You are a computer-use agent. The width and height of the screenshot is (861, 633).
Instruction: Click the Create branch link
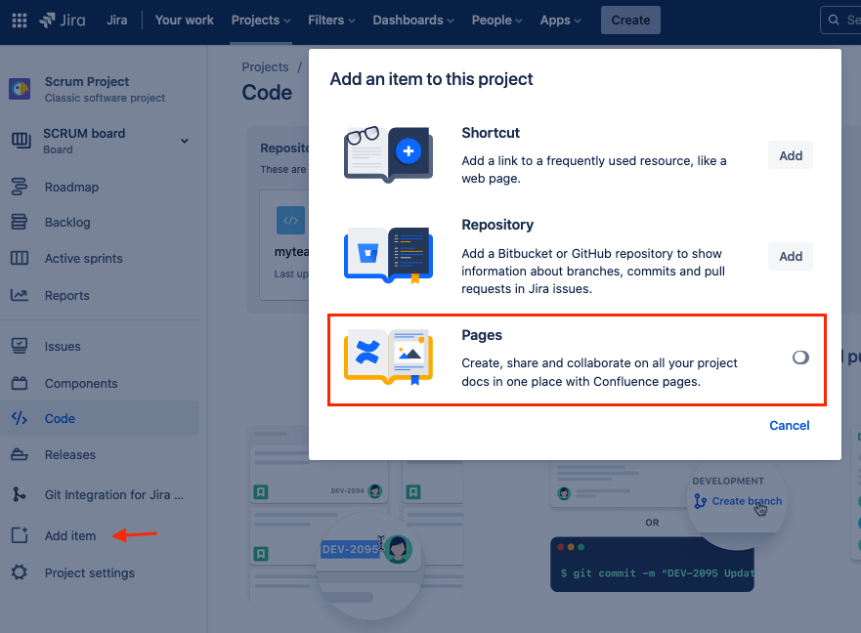tap(747, 501)
